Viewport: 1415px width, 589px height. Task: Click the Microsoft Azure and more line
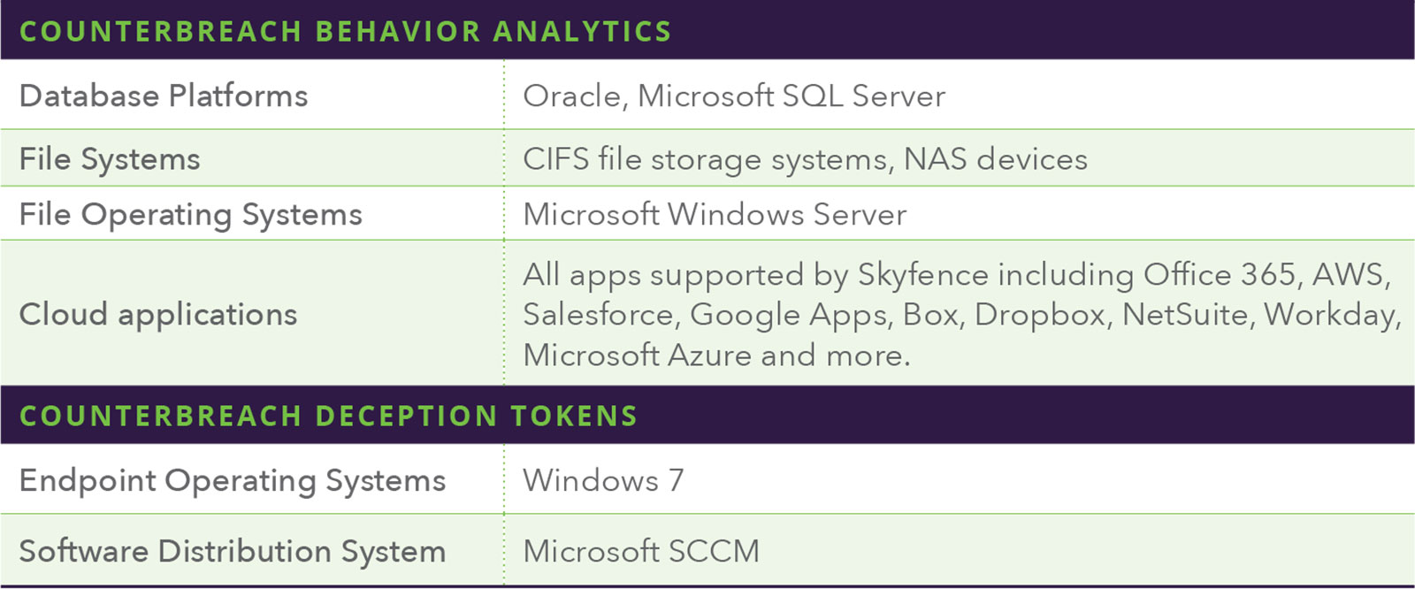716,356
